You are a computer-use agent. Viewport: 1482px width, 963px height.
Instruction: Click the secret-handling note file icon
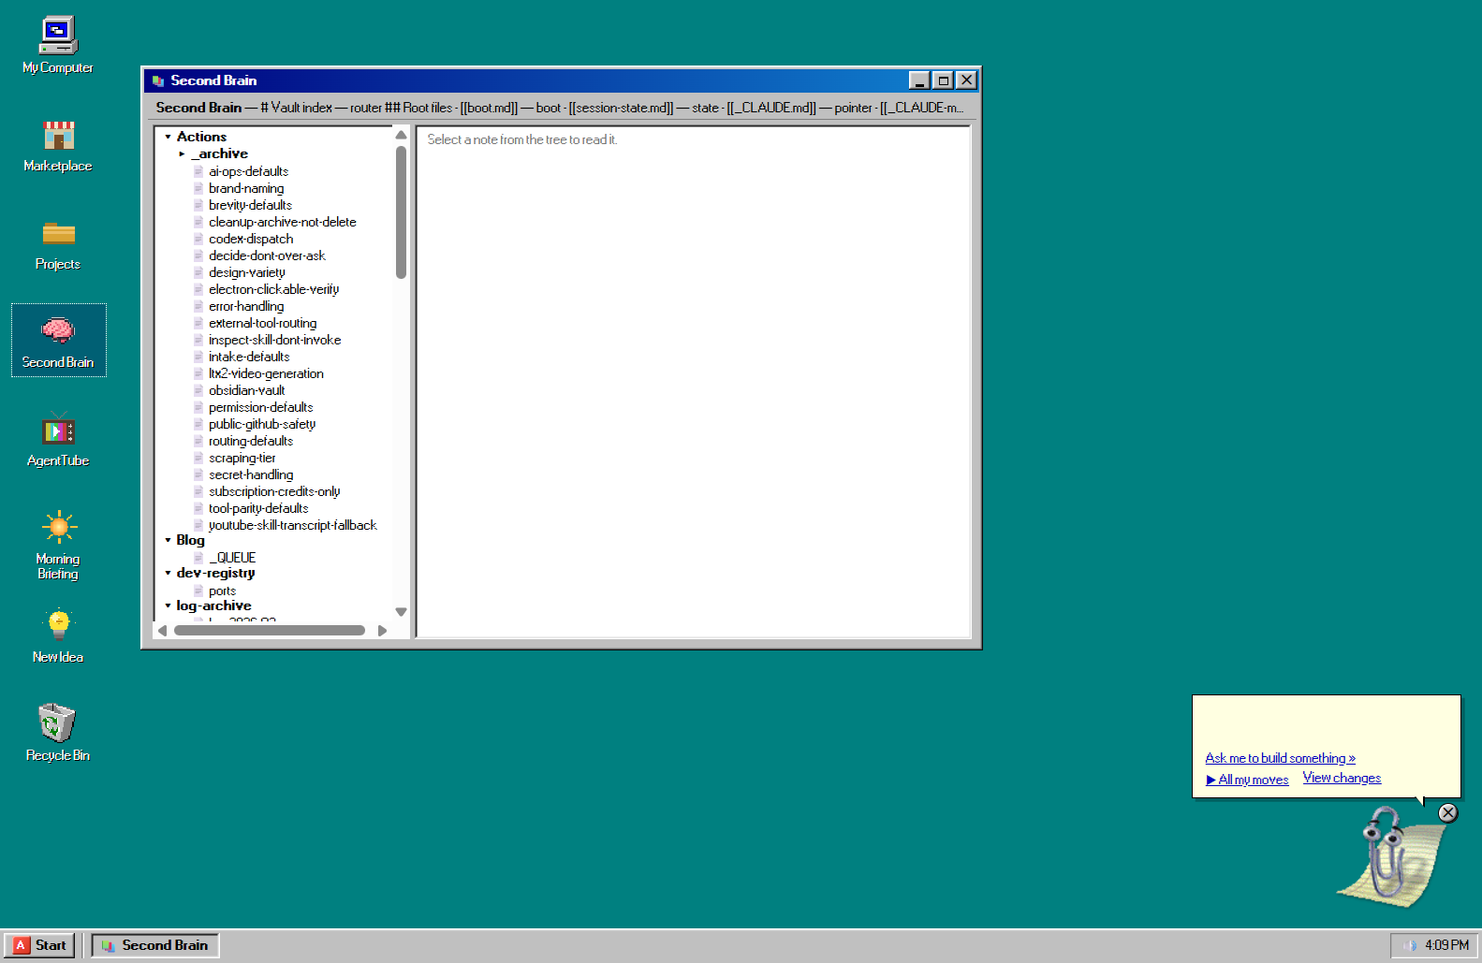tap(198, 474)
